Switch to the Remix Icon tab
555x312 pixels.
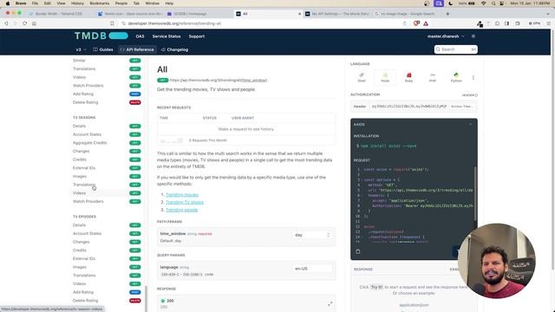coord(130,14)
